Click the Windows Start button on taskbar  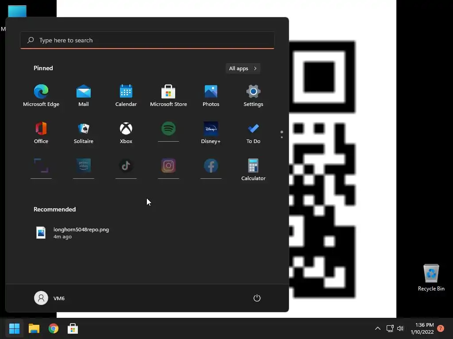[15, 328]
